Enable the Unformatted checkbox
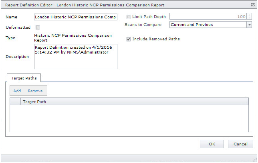This screenshot has height=163, width=258. pos(38,28)
